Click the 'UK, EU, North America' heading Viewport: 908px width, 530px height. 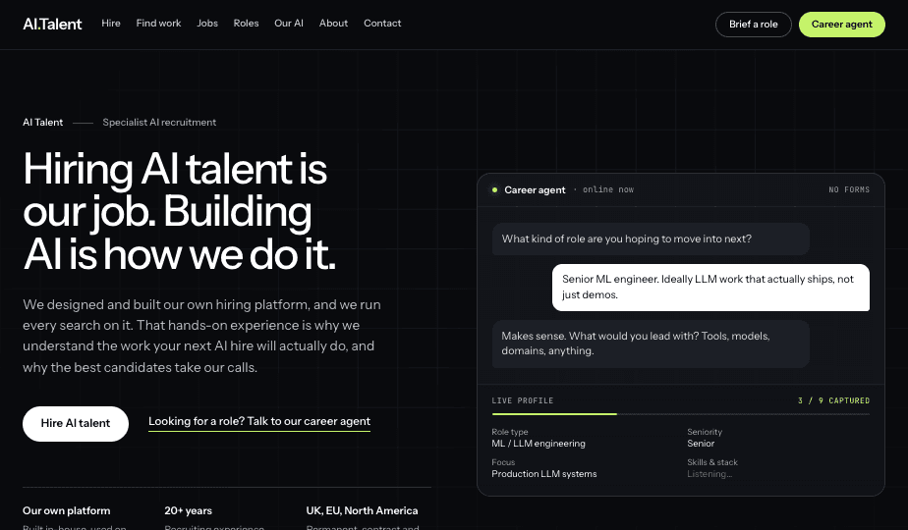362,511
